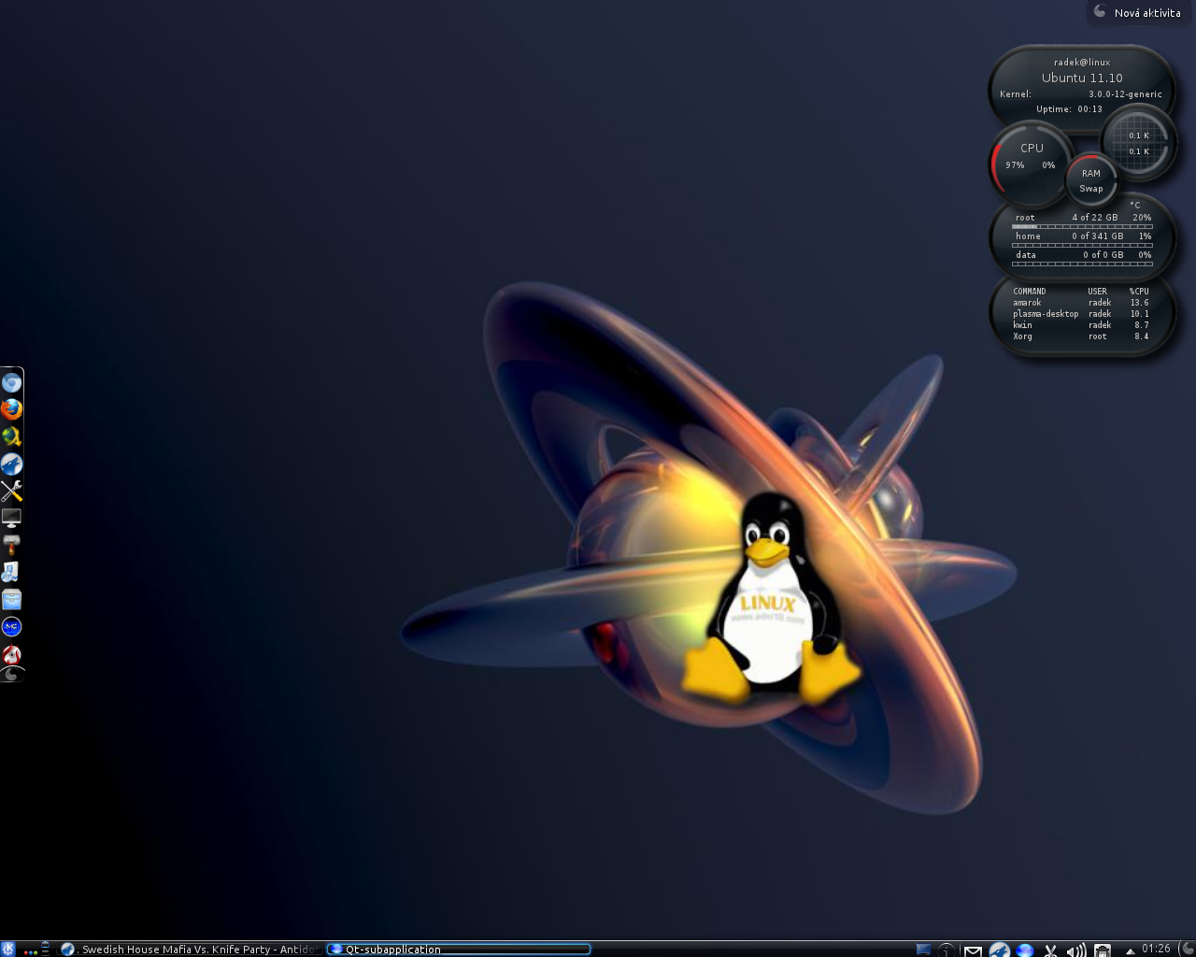This screenshot has height=957, width=1196.
Task: Click the pager dots in bottom panel
Action: click(31, 951)
